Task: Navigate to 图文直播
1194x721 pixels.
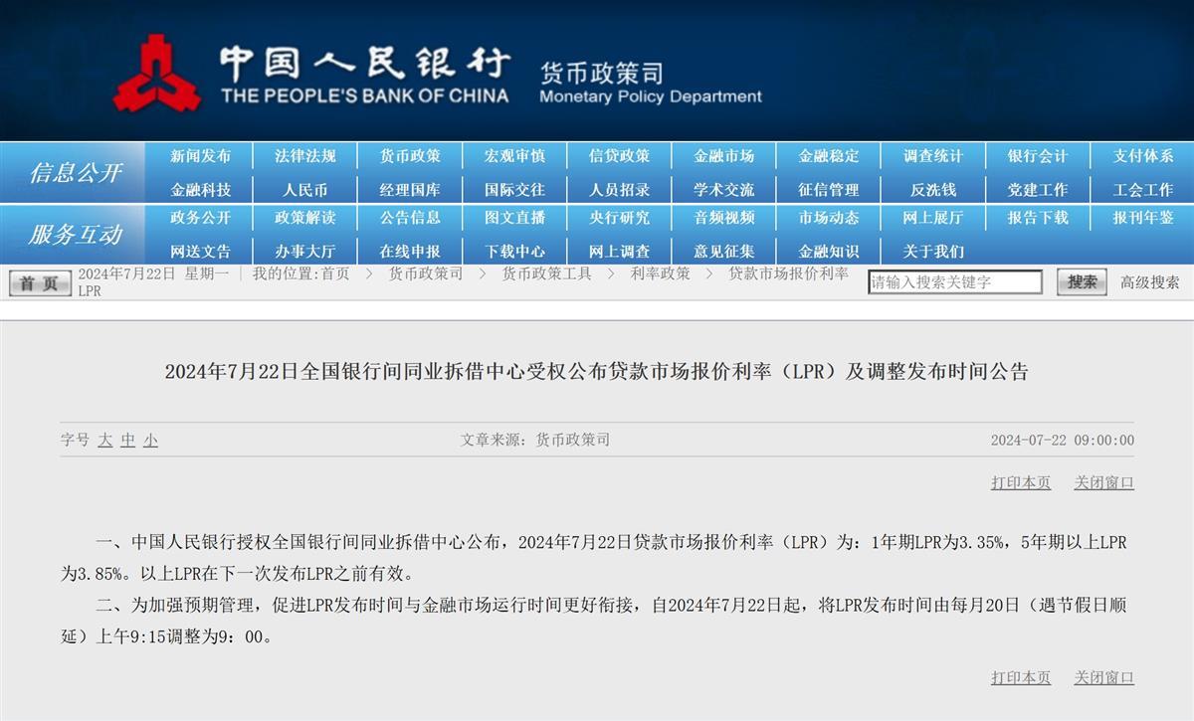Action: point(514,218)
